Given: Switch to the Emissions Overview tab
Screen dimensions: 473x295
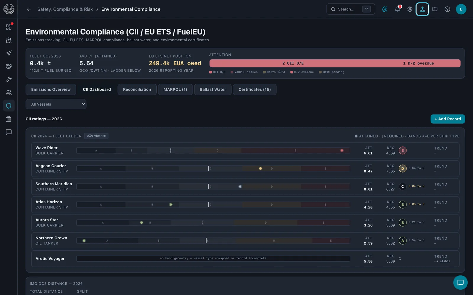Looking at the screenshot, I should (x=51, y=89).
